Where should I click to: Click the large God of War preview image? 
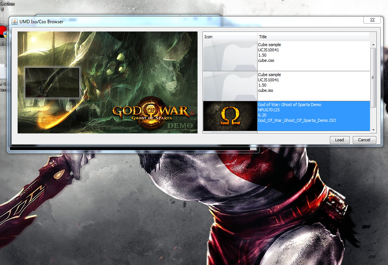(x=108, y=82)
